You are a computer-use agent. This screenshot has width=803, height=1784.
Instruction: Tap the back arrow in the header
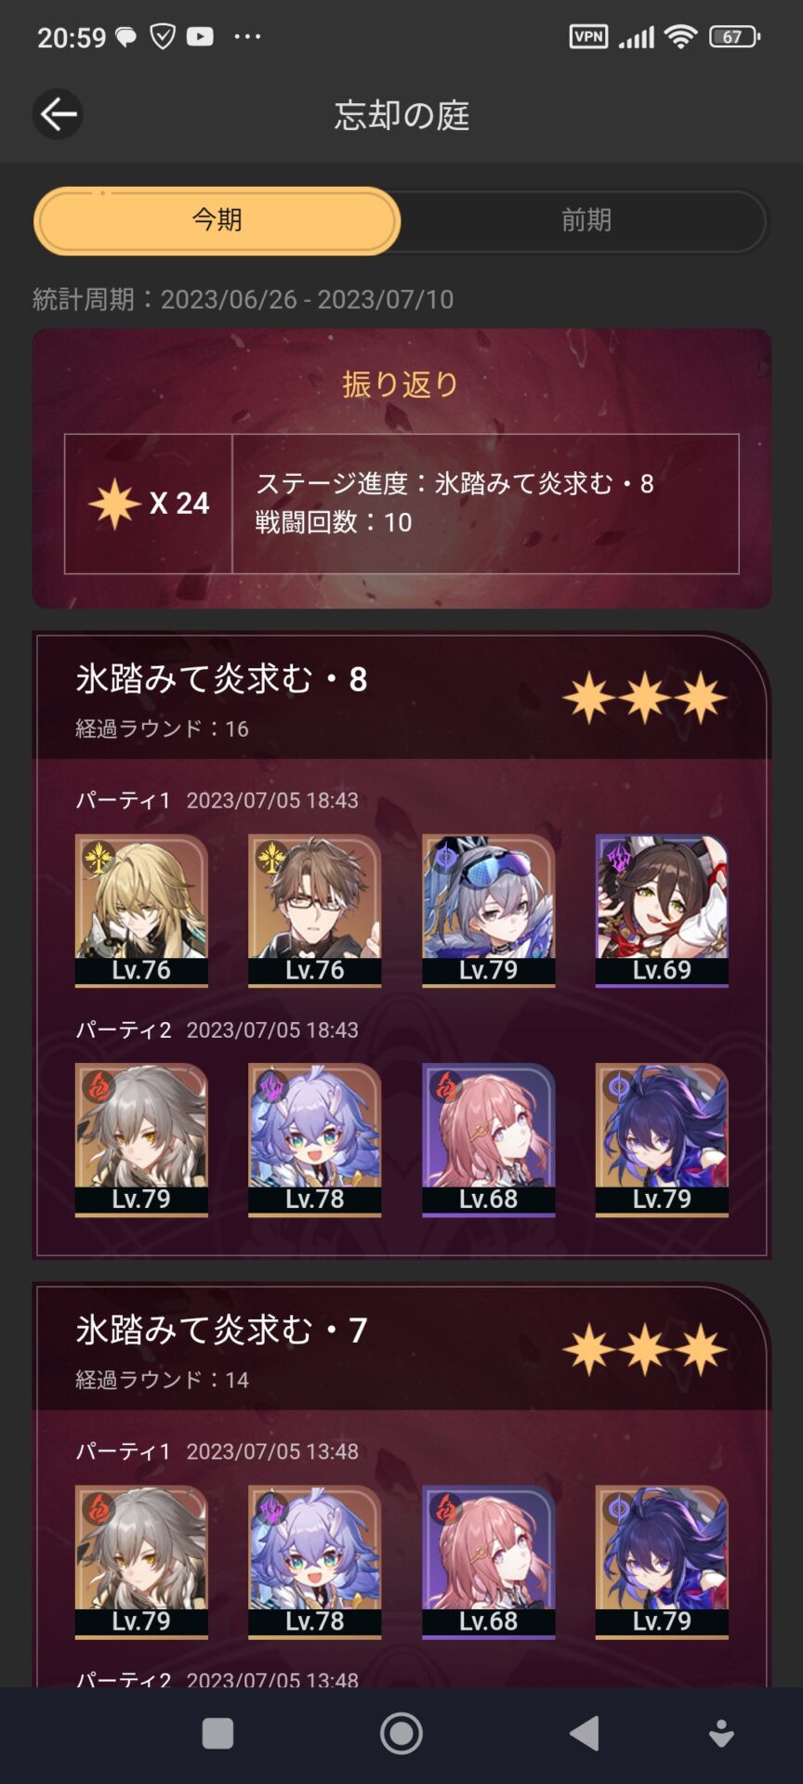[x=58, y=114]
